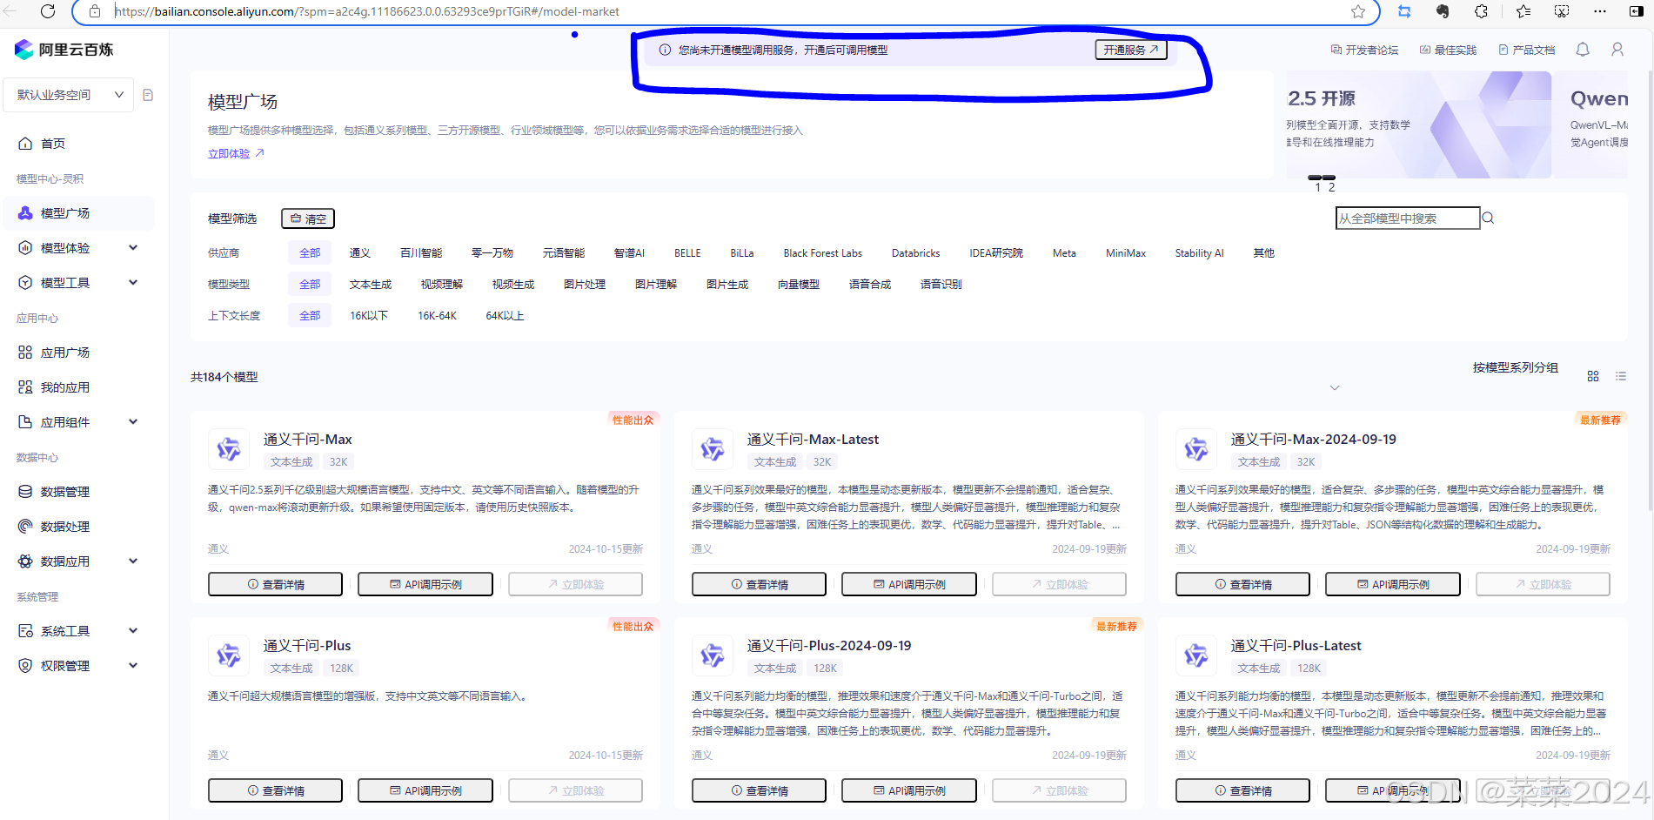The width and height of the screenshot is (1654, 820).
Task: Open the 开发者论坛 link
Action: click(x=1364, y=50)
